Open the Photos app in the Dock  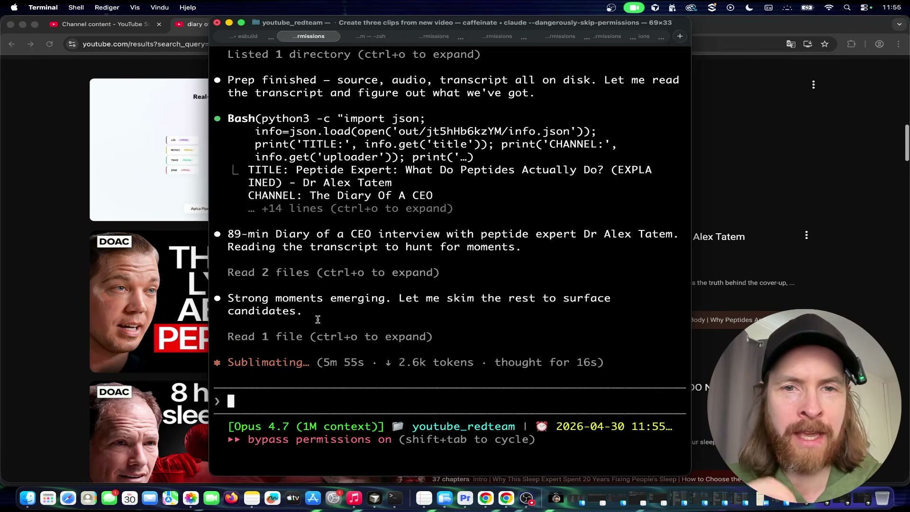191,498
